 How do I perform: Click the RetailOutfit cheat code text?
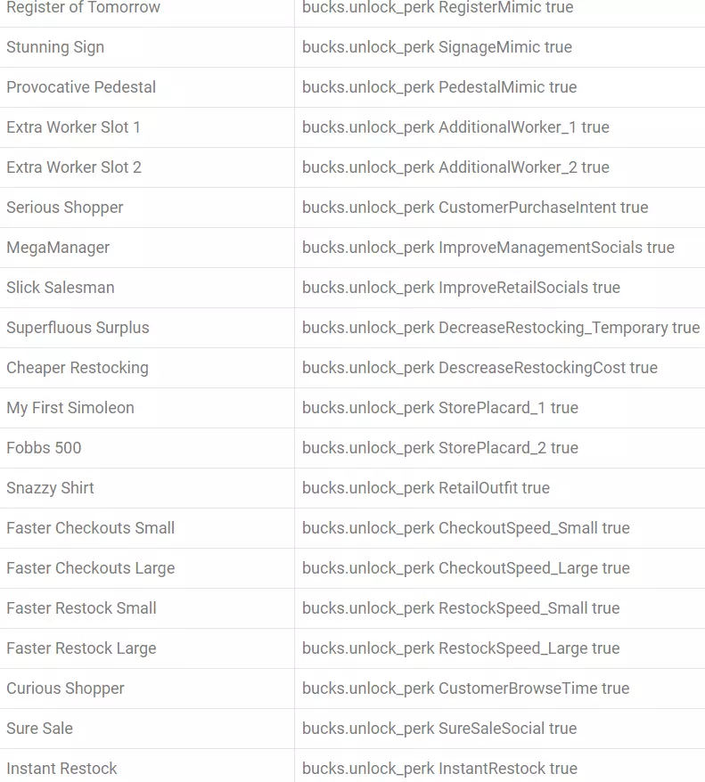tap(426, 488)
